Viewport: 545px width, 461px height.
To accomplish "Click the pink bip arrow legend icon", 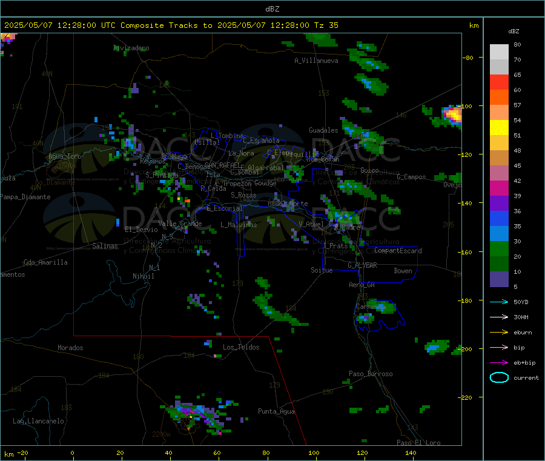I will pyautogui.click(x=499, y=347).
